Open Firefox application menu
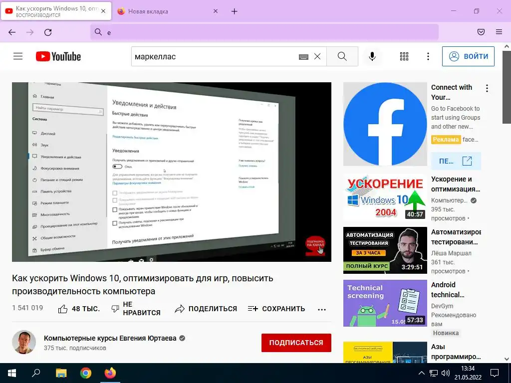511x383 pixels. (x=499, y=32)
